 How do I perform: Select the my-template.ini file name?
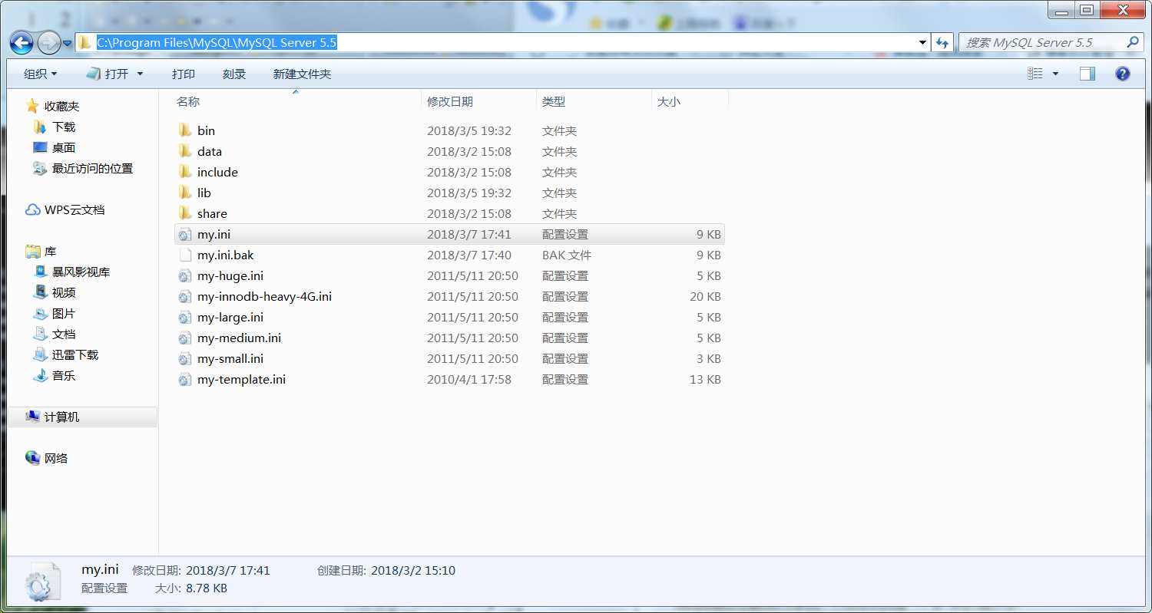click(x=241, y=380)
